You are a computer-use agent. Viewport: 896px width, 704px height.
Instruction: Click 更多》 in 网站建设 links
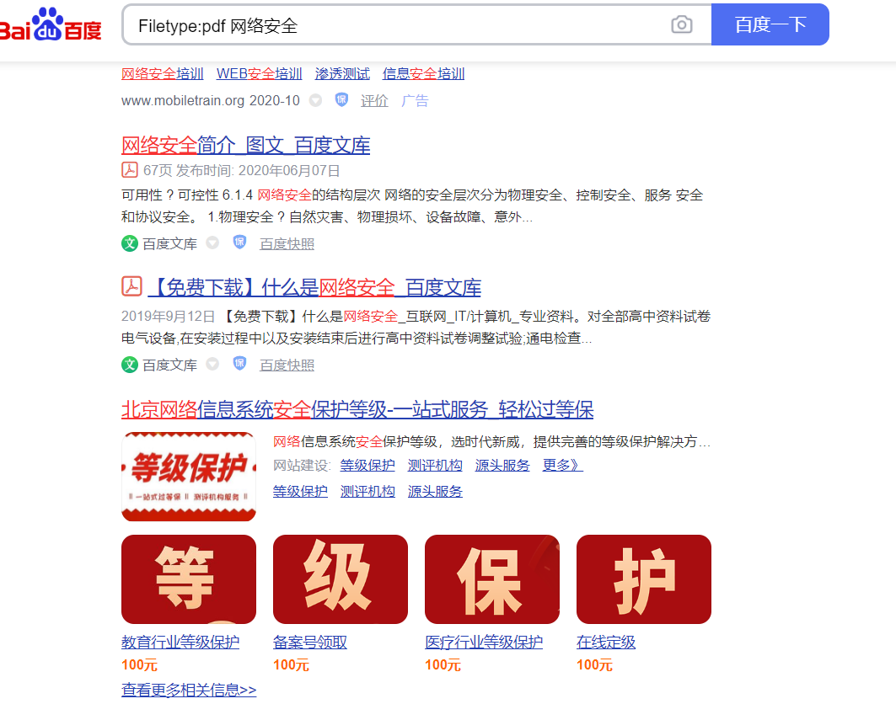click(x=562, y=466)
